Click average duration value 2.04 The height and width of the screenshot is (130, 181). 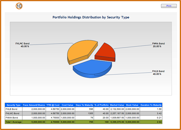click(151, 122)
